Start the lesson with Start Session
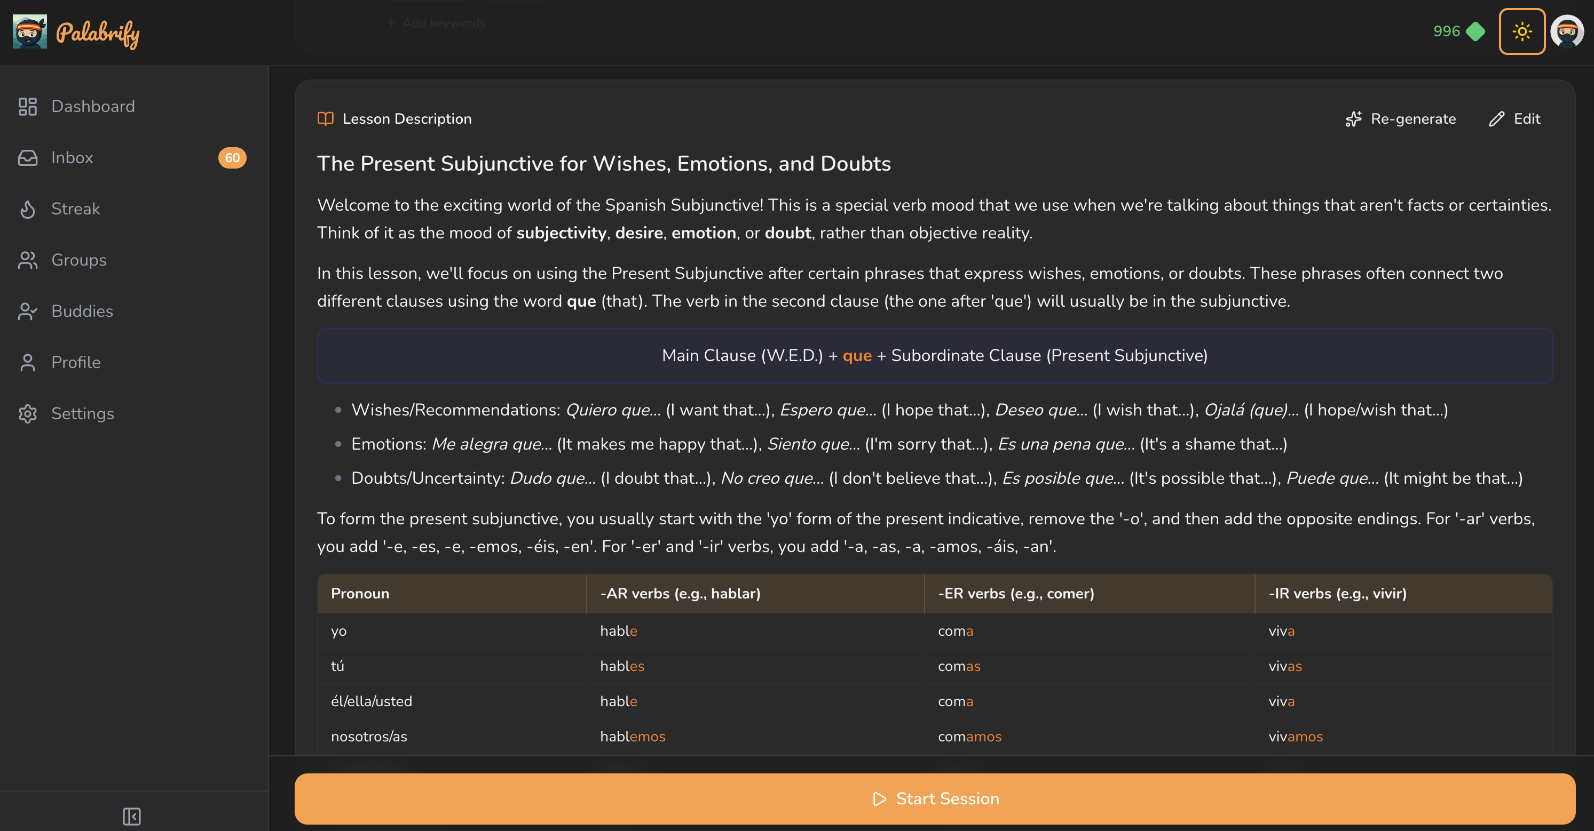The image size is (1594, 831). [x=935, y=799]
